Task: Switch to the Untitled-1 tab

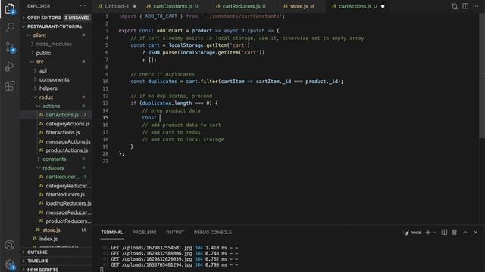Action: click(117, 6)
